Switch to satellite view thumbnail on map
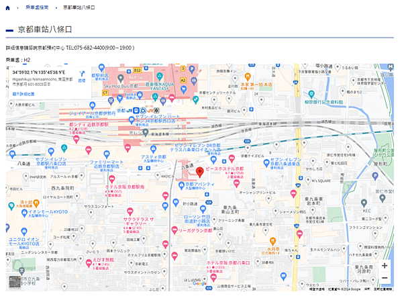The height and width of the screenshot is (298, 402). click(x=15, y=282)
